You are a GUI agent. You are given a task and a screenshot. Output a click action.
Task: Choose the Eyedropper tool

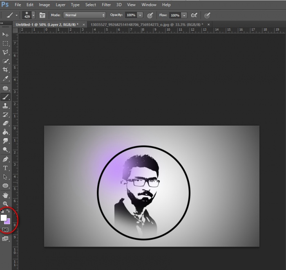(x=6, y=79)
